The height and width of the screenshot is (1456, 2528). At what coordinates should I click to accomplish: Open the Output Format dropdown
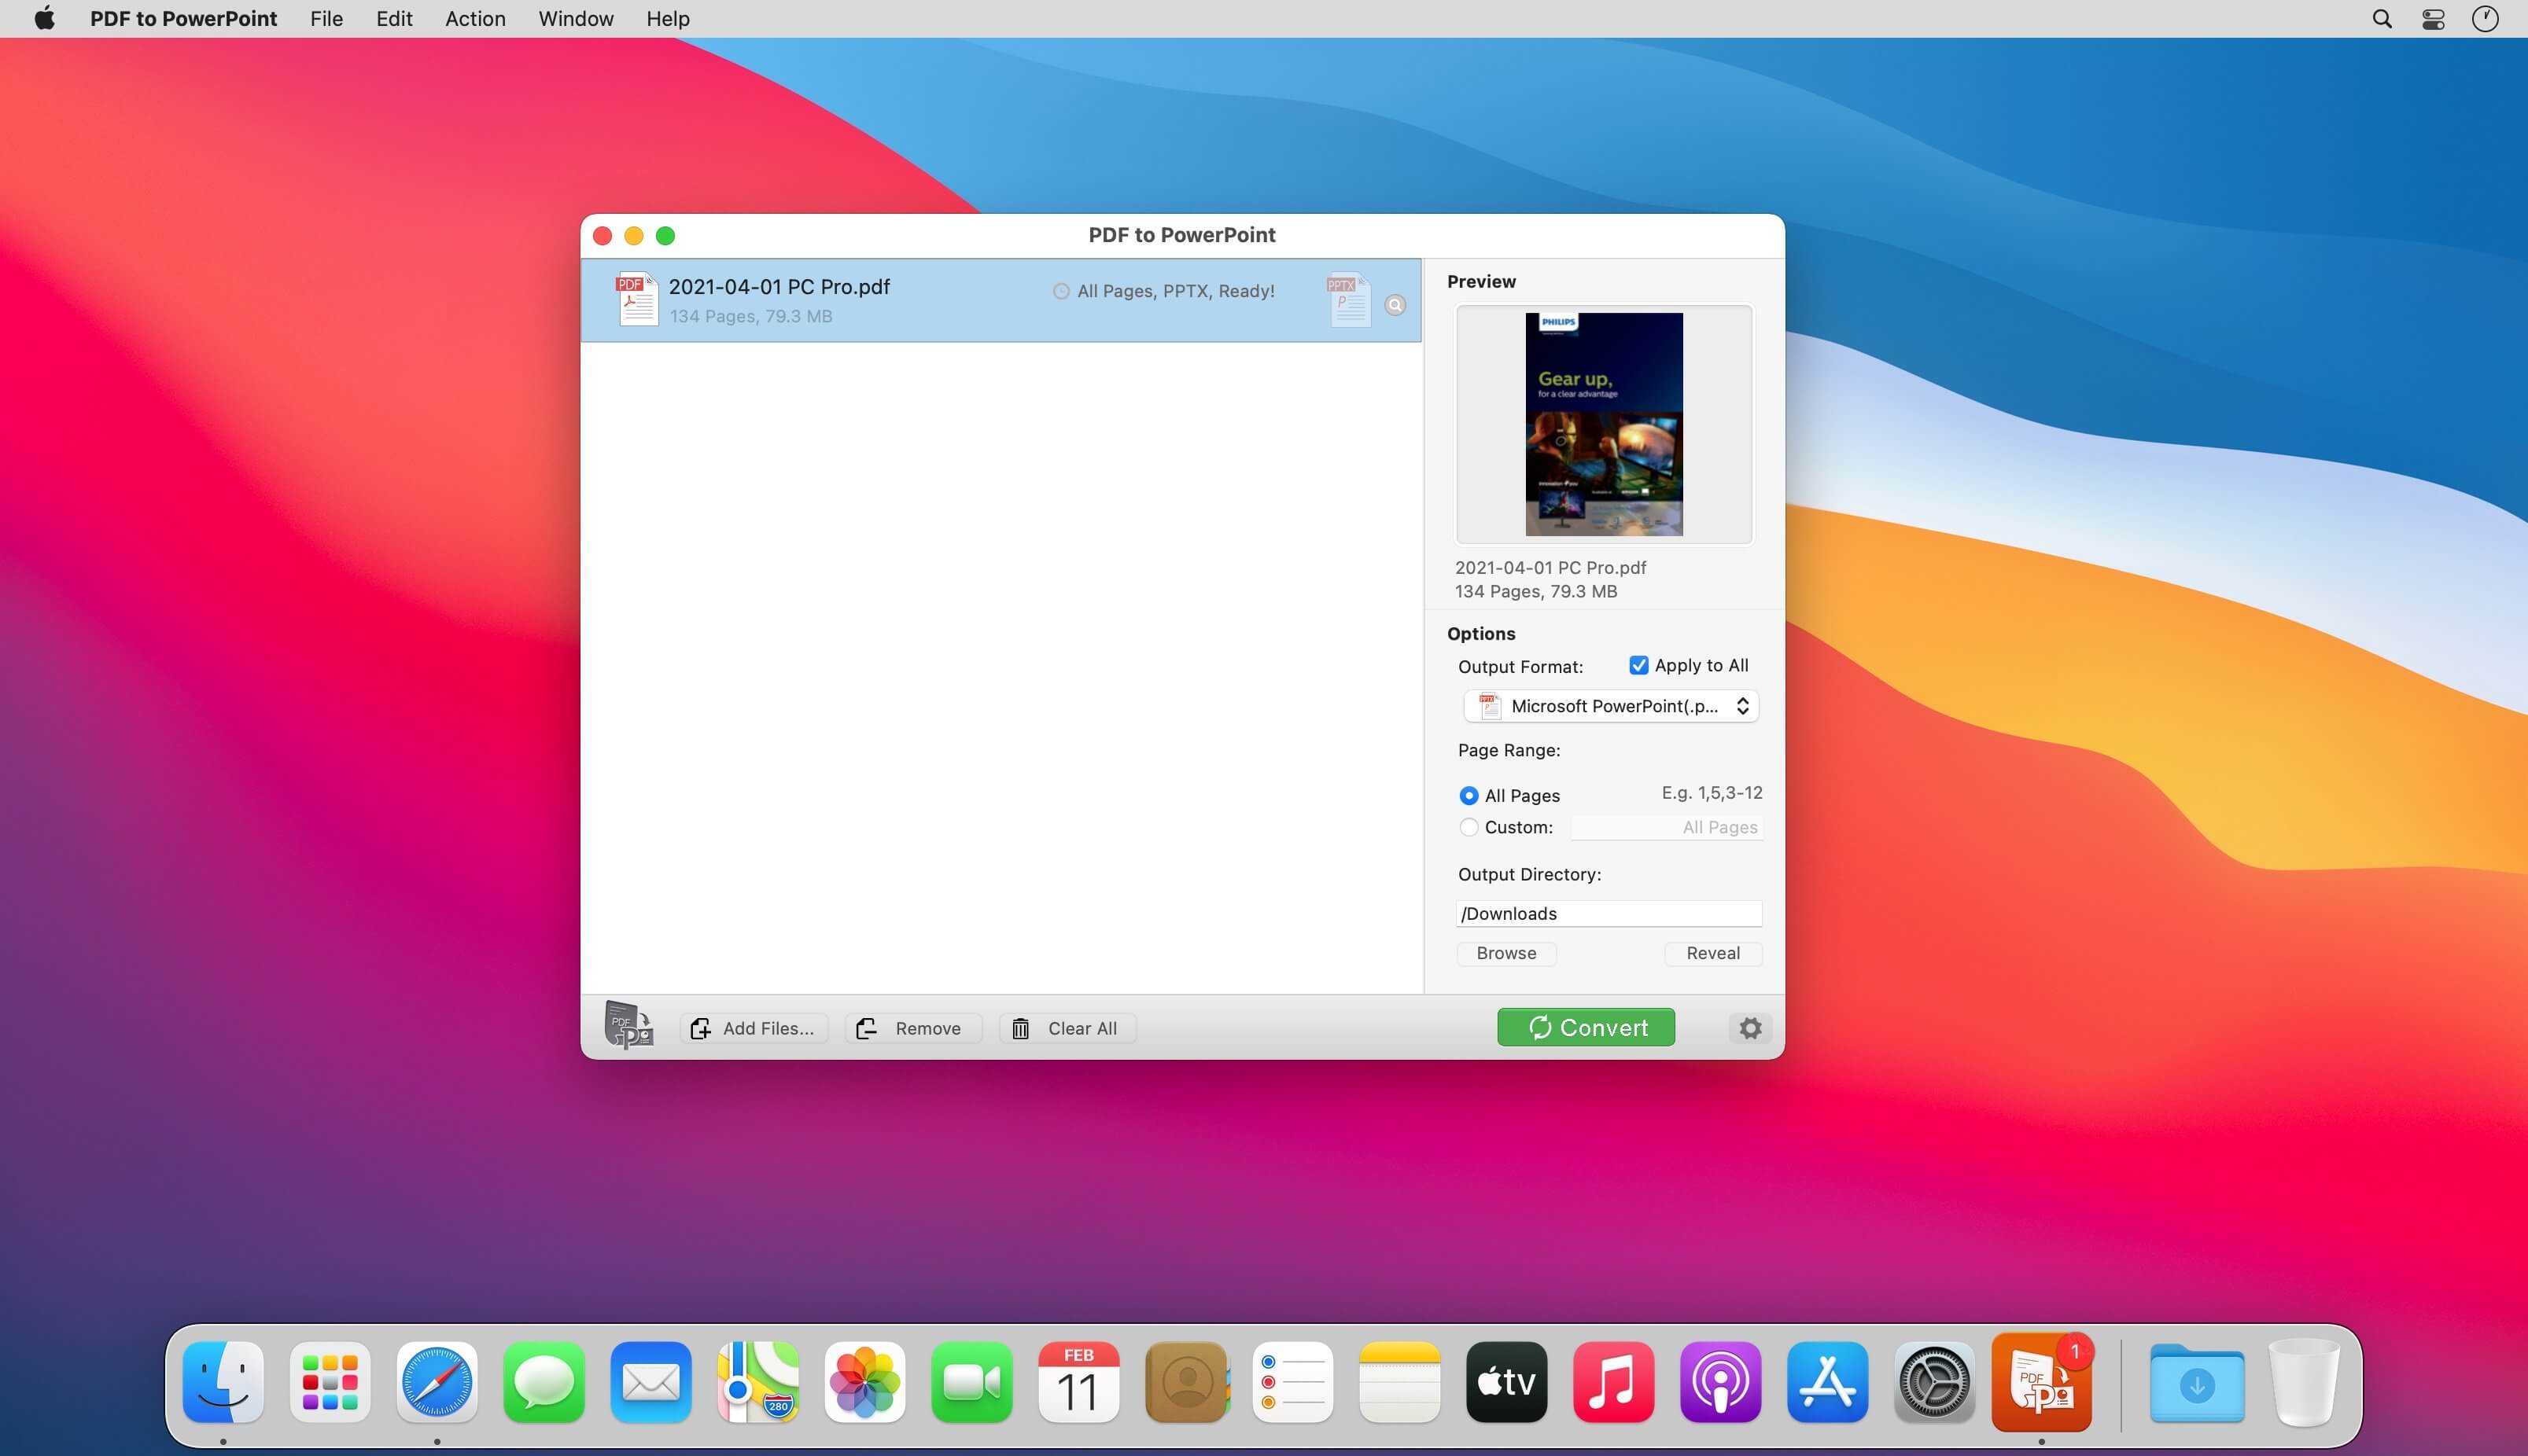1611,706
